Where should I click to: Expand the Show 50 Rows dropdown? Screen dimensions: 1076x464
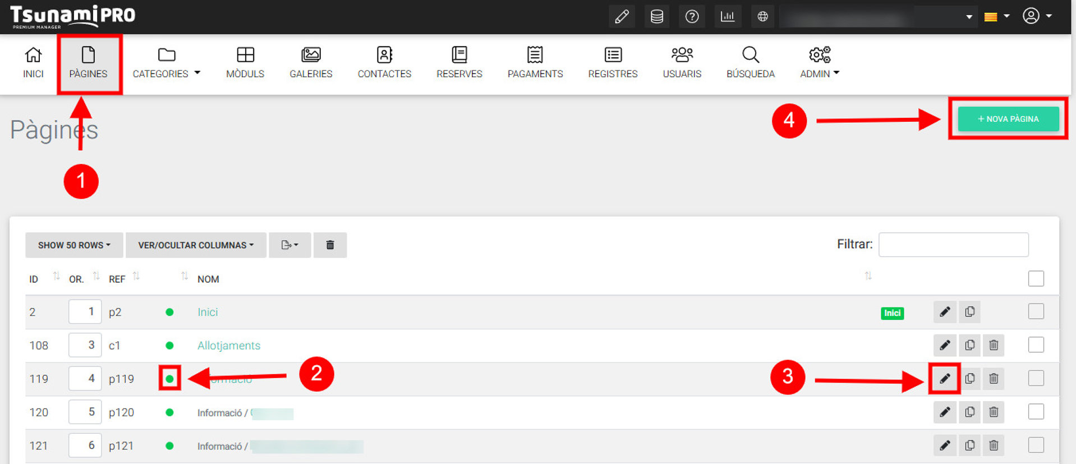74,245
